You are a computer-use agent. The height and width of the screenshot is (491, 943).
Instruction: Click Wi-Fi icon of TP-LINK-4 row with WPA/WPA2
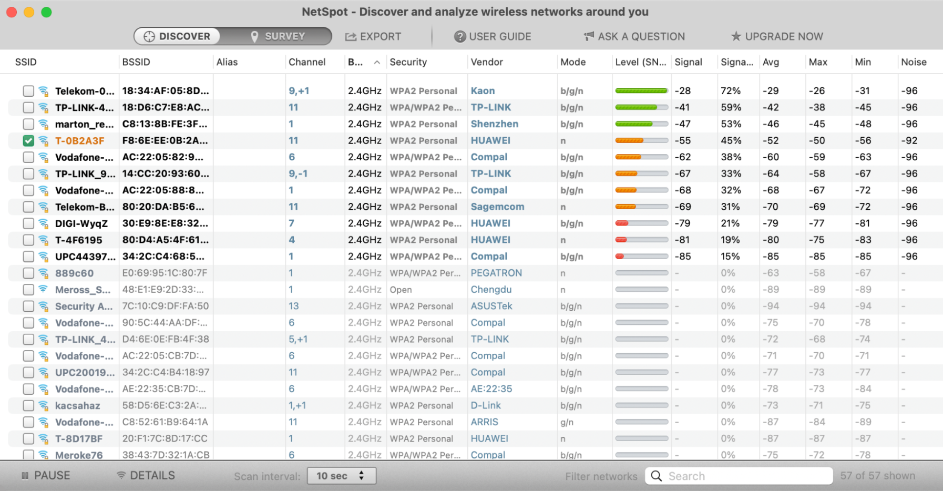point(44,108)
